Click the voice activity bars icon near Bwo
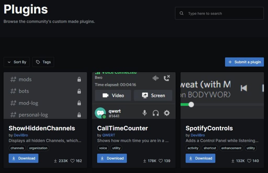268x173 pixels. click(x=155, y=78)
